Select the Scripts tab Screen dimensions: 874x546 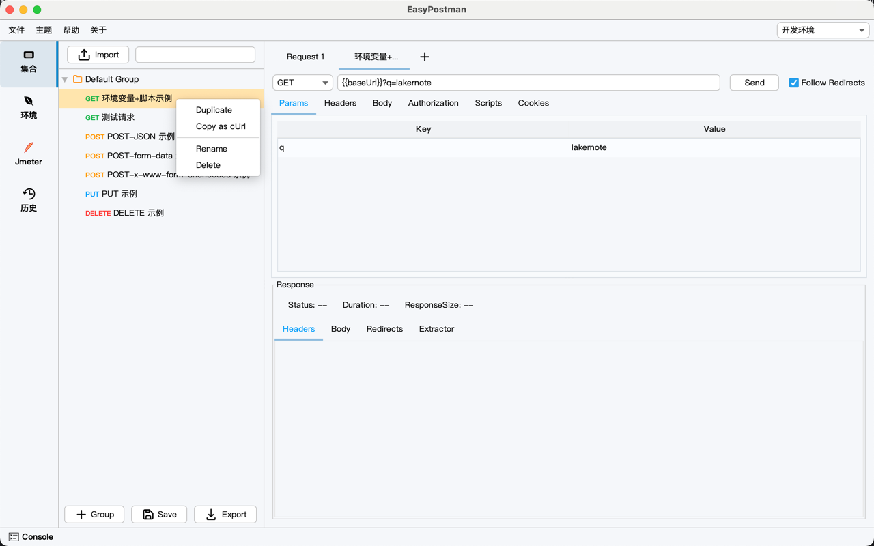click(x=488, y=103)
